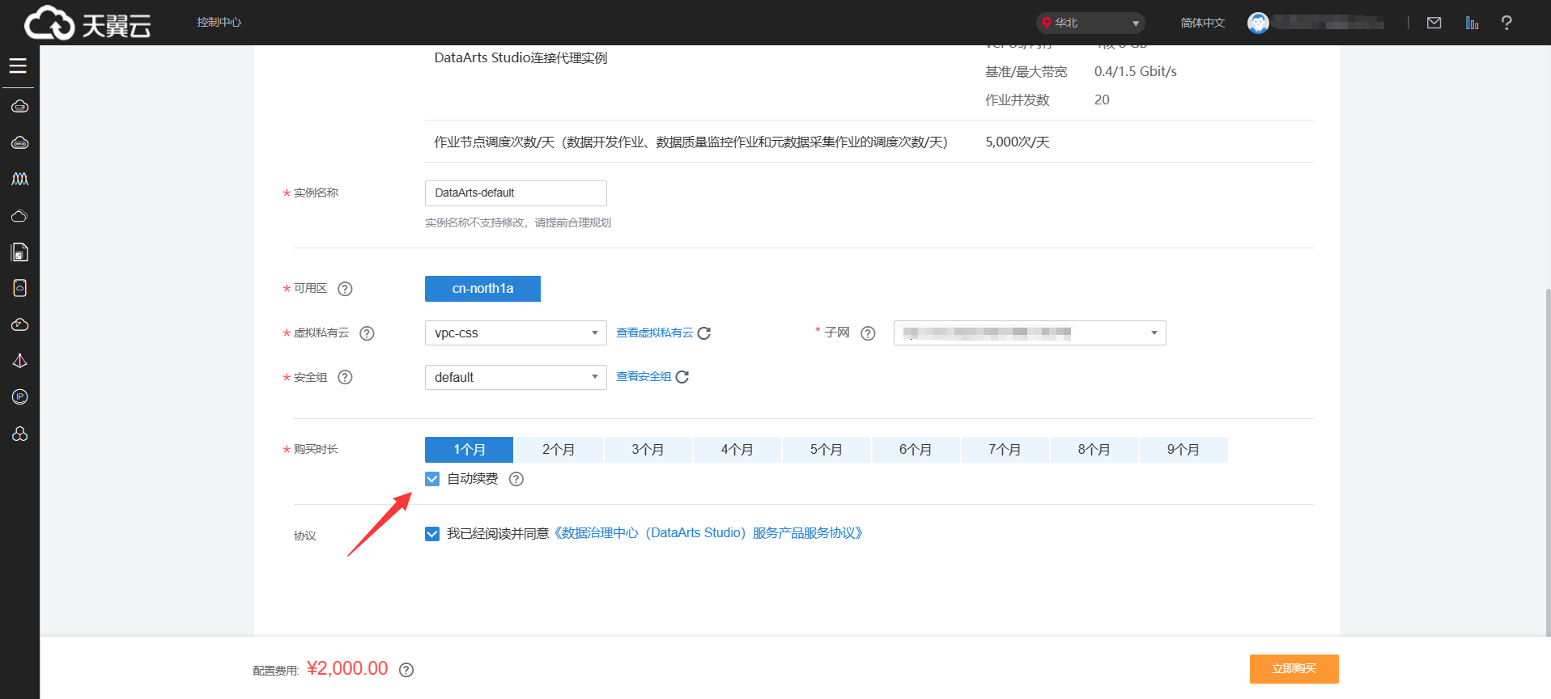
Task: Click the DataArts Studio连接代理实例 text
Action: click(x=521, y=58)
